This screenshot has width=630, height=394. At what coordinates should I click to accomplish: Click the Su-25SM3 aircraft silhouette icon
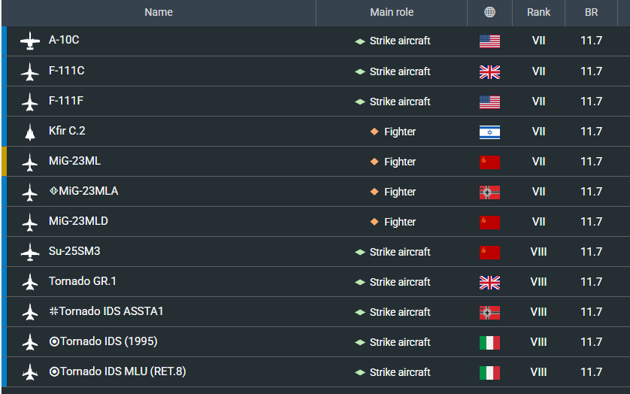[29, 252]
